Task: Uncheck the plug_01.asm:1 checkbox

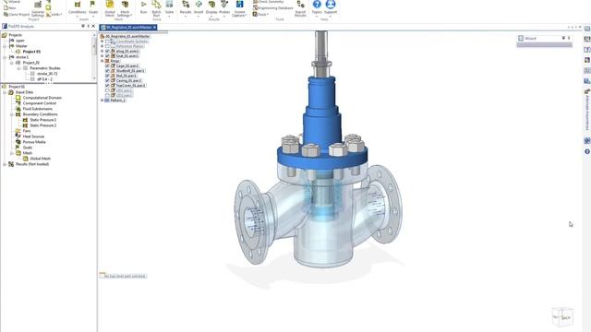Action: pyautogui.click(x=107, y=51)
